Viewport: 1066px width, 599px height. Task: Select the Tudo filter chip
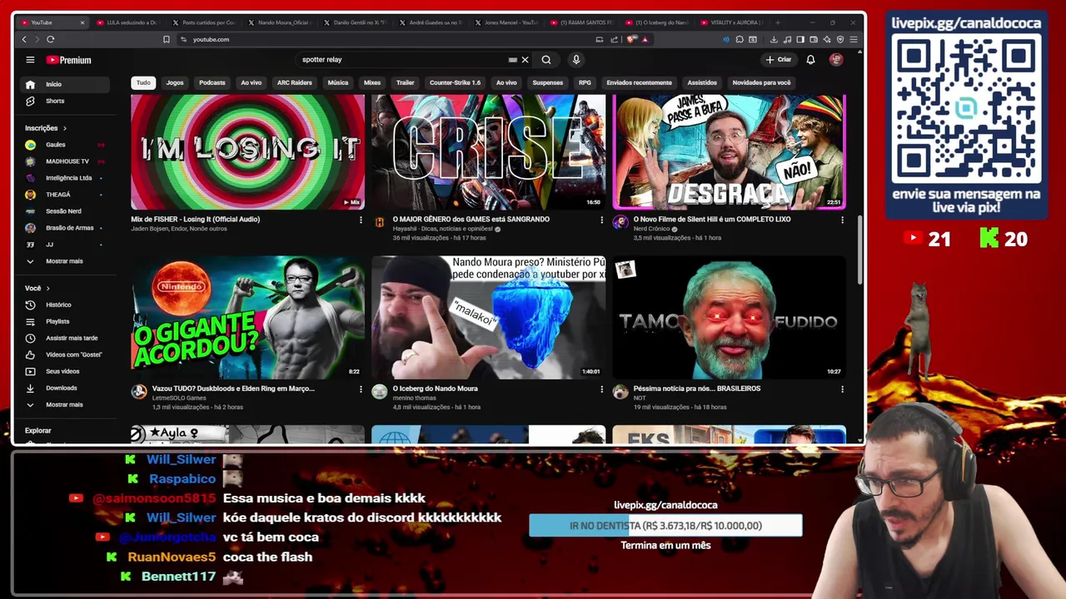[143, 82]
